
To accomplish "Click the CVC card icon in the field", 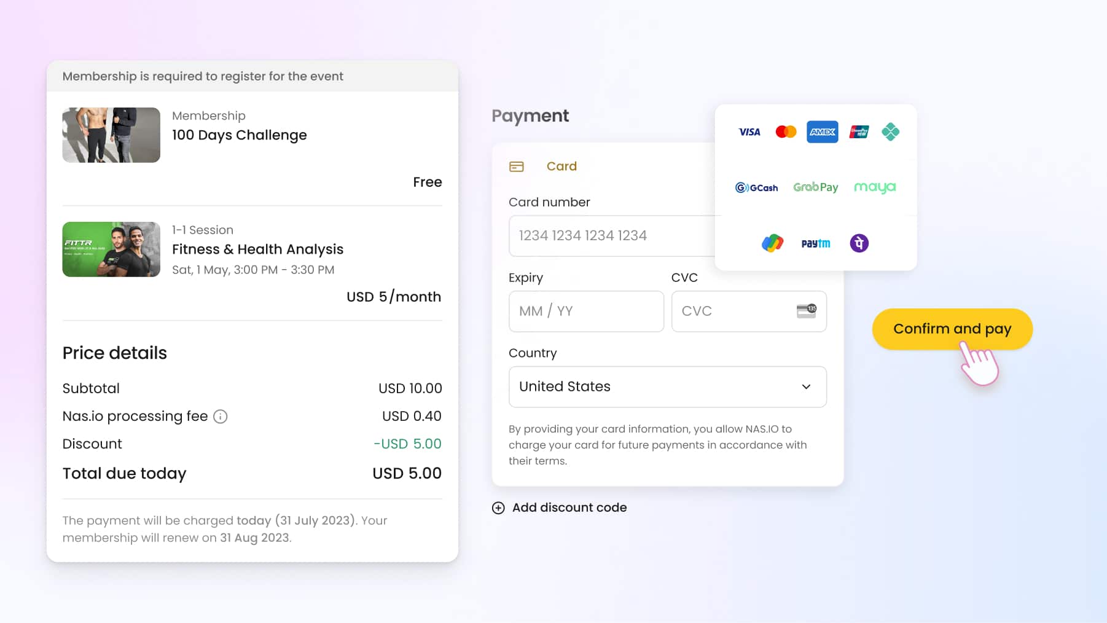I will [x=807, y=311].
